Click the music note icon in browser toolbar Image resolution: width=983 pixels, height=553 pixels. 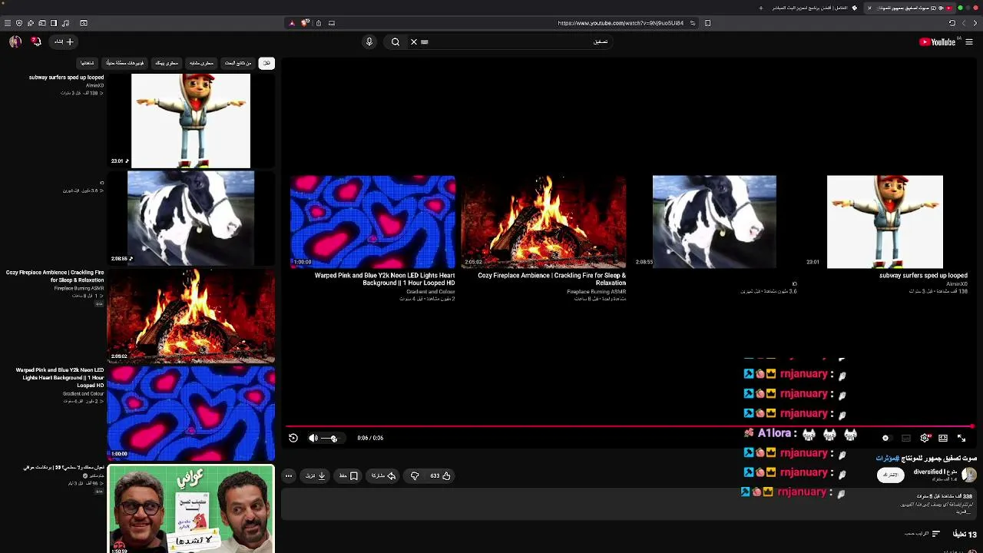click(65, 23)
